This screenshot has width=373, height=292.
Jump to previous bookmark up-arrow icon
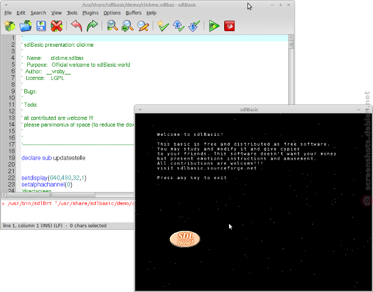(178, 26)
